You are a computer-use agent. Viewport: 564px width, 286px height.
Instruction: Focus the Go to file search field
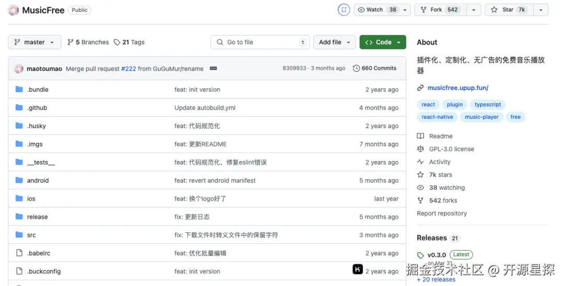point(260,42)
